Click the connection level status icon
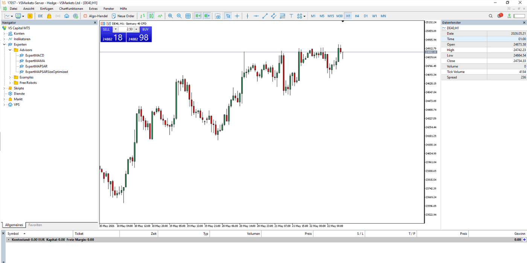 pyautogui.click(x=509, y=16)
